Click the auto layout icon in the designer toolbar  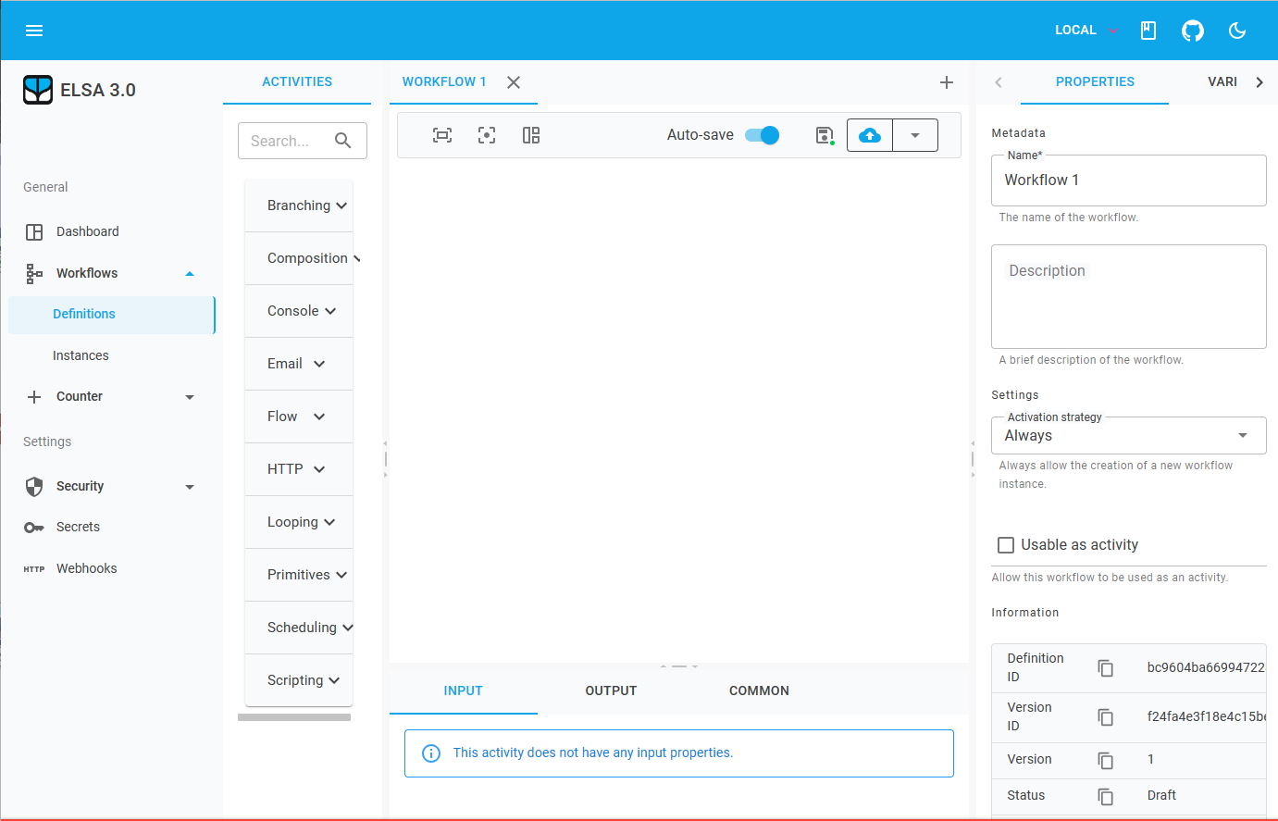(x=531, y=135)
